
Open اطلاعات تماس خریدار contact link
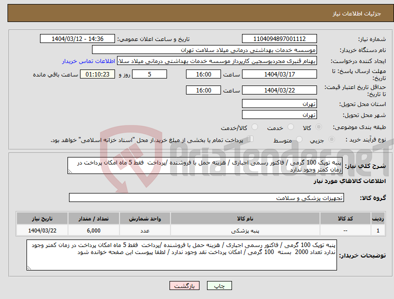click(x=88, y=61)
